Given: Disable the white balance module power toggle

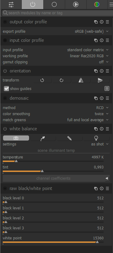Looking at the screenshot, I should coord(5,129).
